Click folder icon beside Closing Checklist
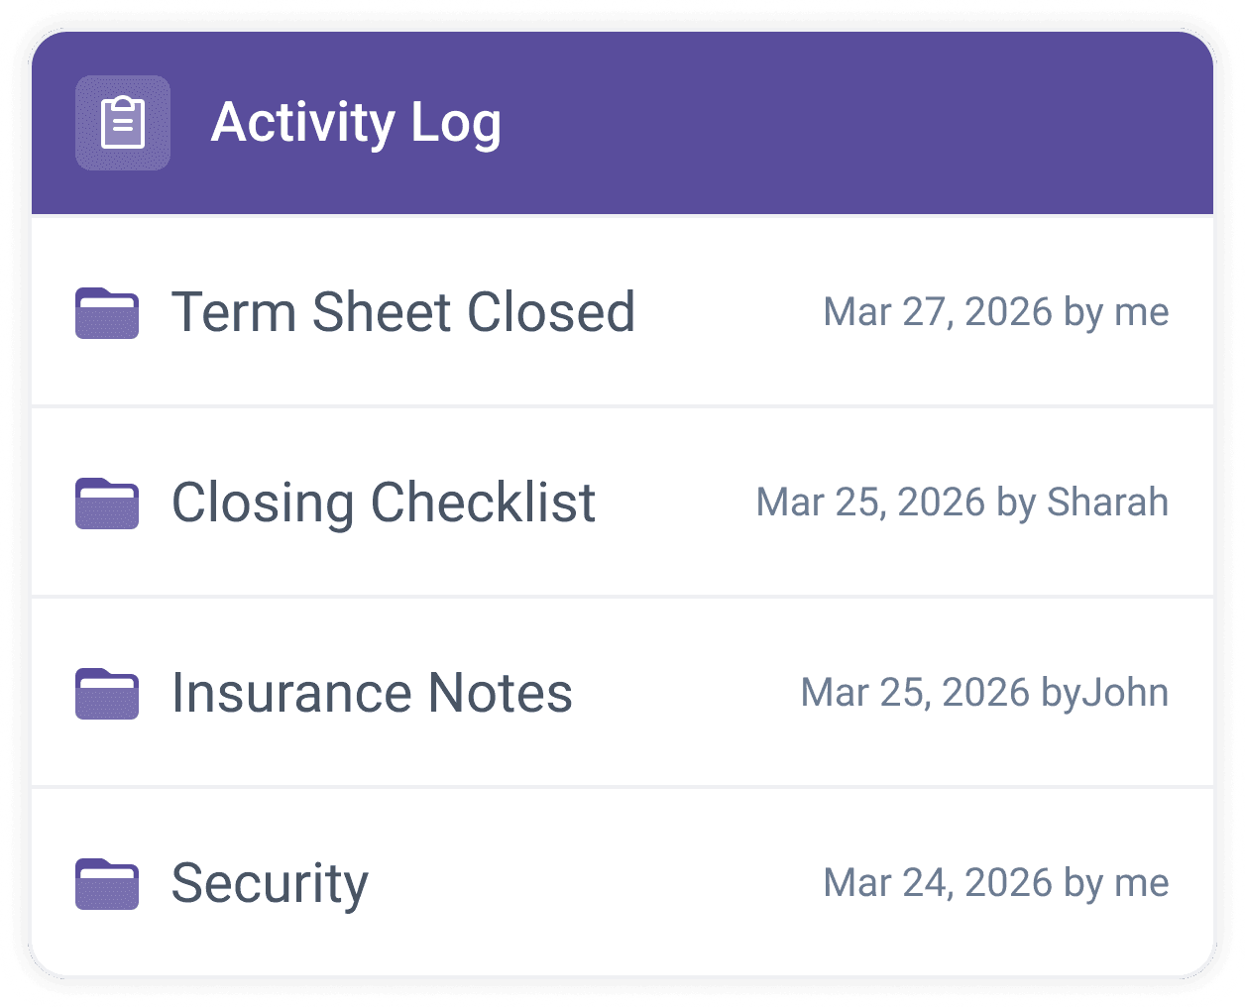This screenshot has width=1245, height=1007. pos(107,503)
